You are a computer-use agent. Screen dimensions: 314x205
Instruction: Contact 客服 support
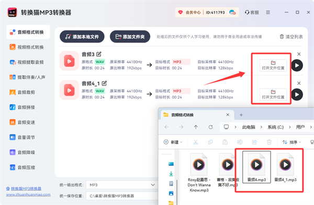252,13
